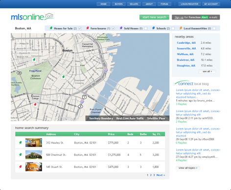
Task: Click the green pin near Beacon Hill
Action: click(34, 60)
